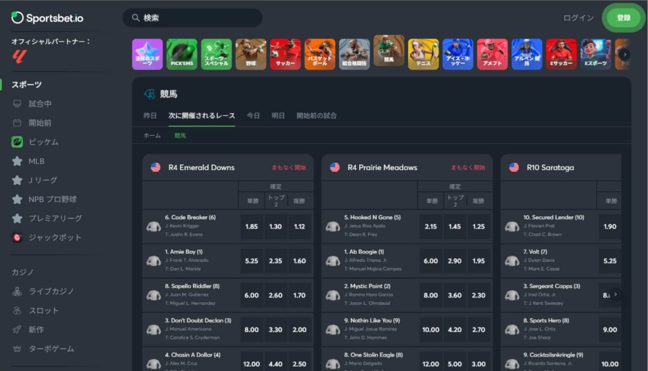Screen dimensions: 648x371
Task: Click the Sportsbet.io logo
Action: [x=47, y=18]
